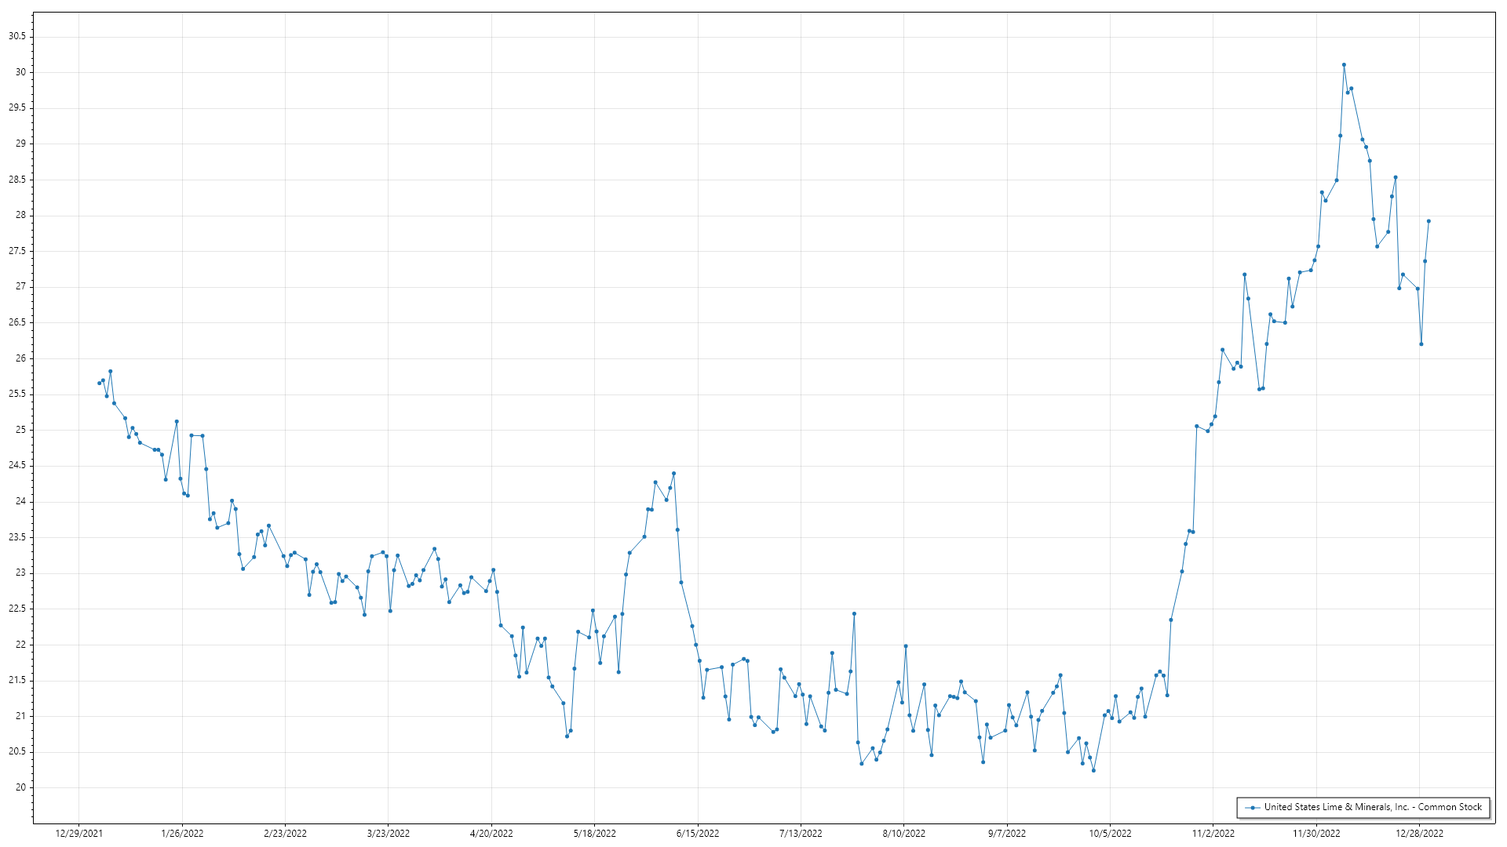Click the 3/23/2022 x-axis date
Screen dimensions: 1507x847
pos(389,834)
